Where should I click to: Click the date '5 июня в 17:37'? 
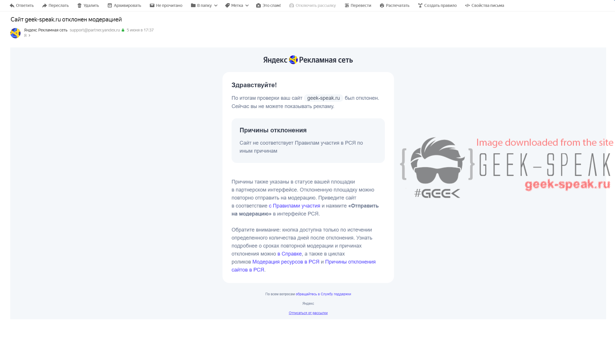tap(140, 30)
